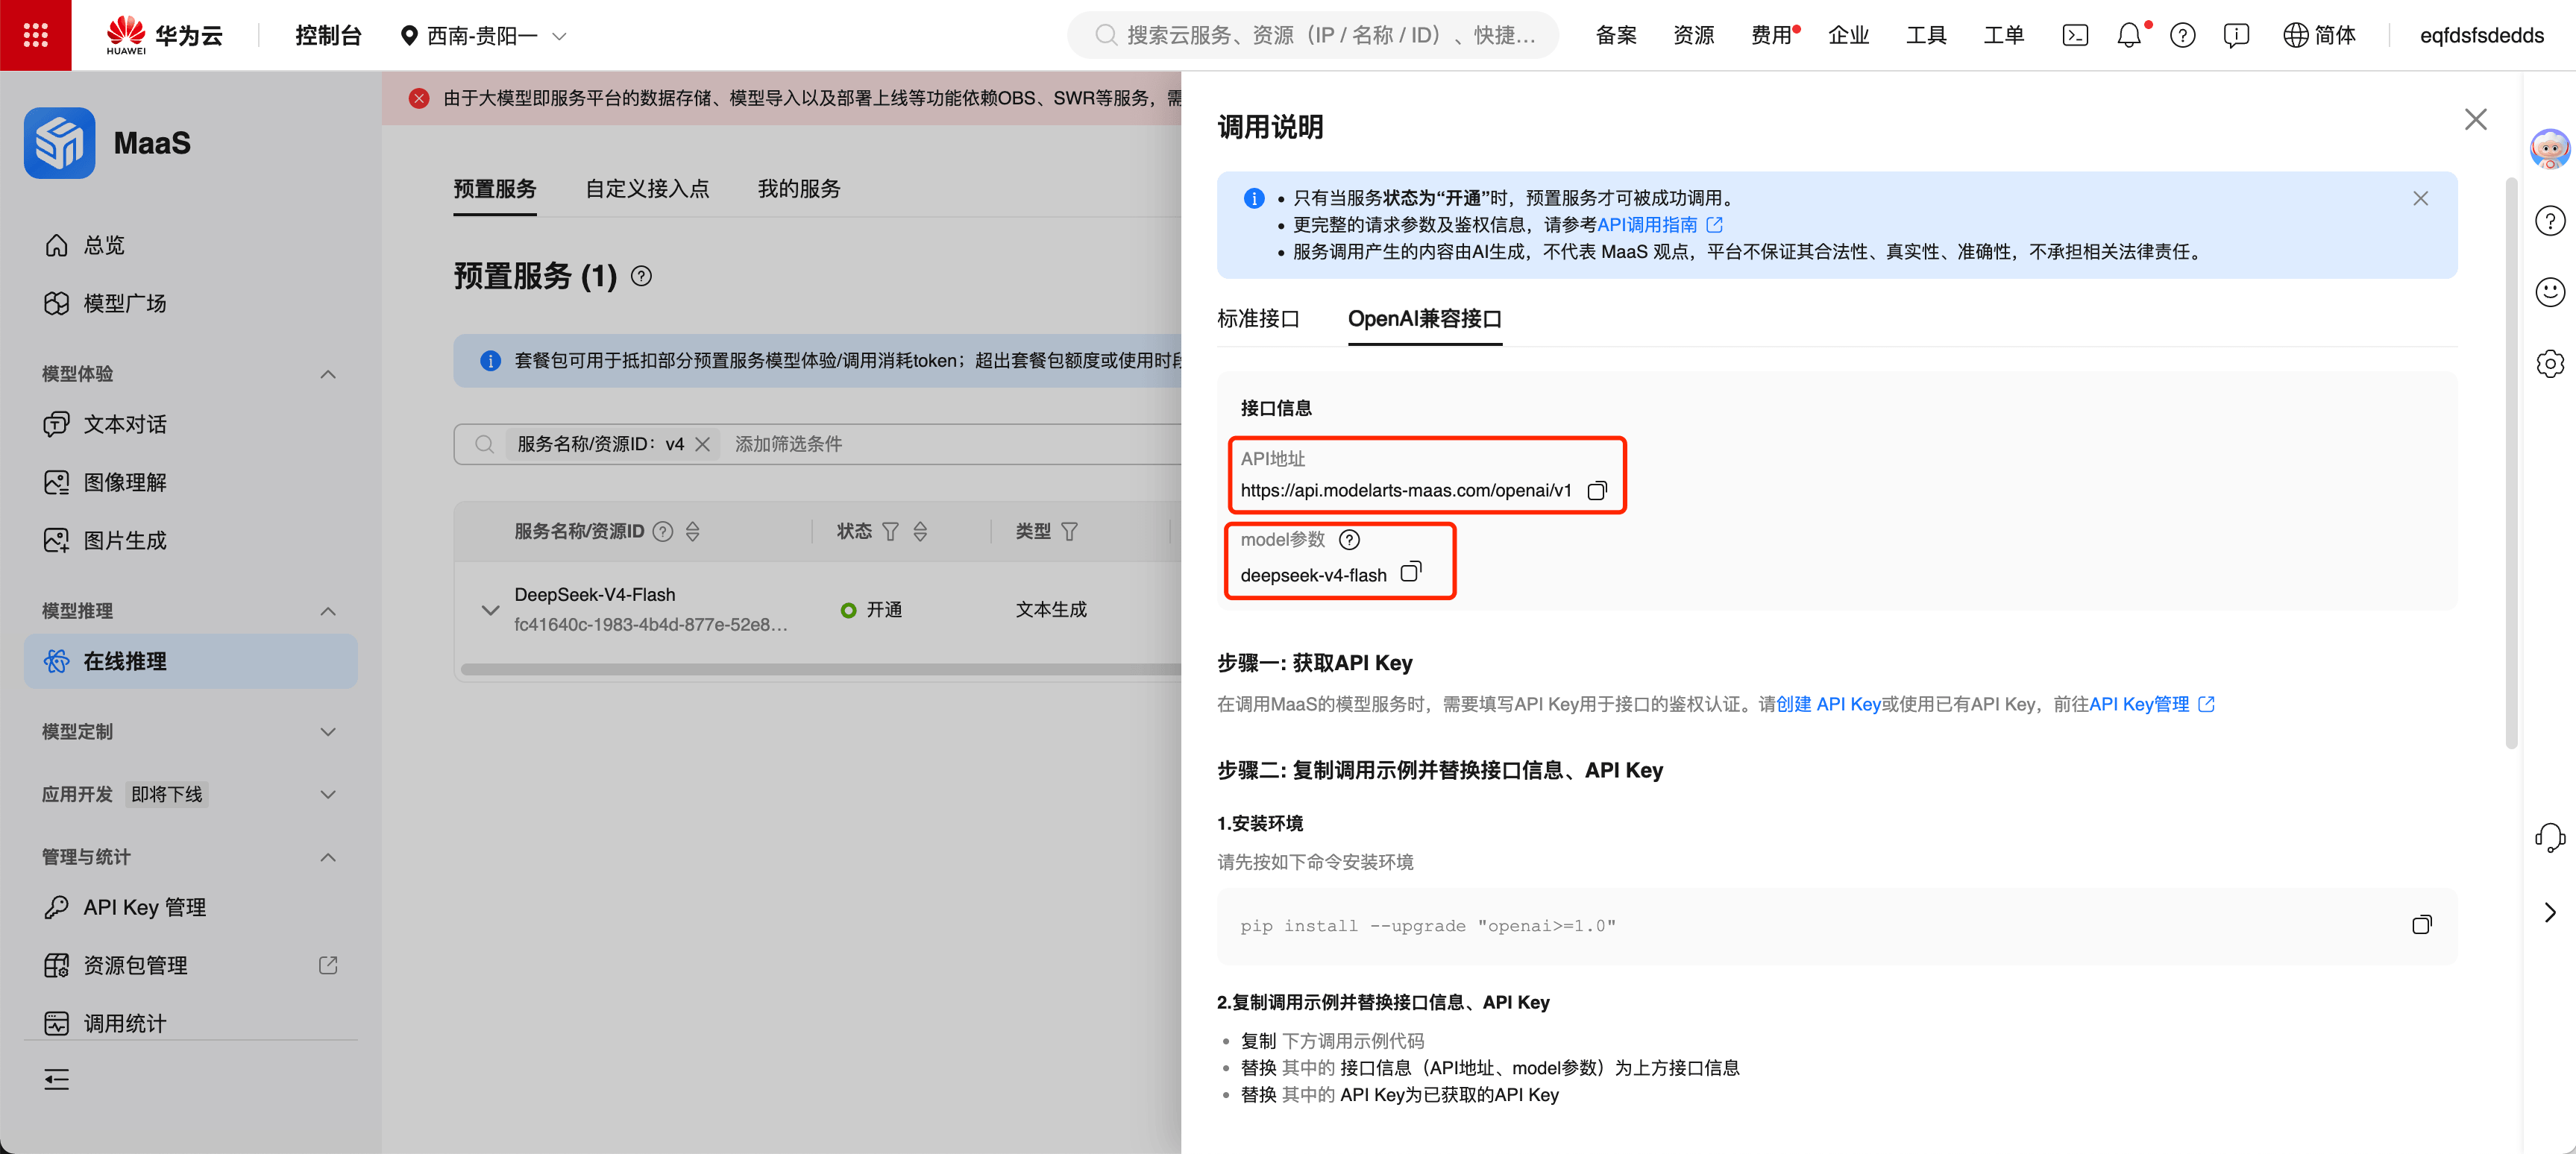Click the smiley feedback icon
This screenshot has height=1154, width=2576.
pos(2550,291)
